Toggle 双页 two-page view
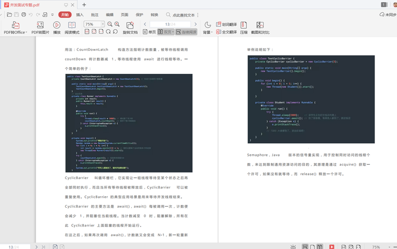This screenshot has width=397, height=249. [165, 32]
